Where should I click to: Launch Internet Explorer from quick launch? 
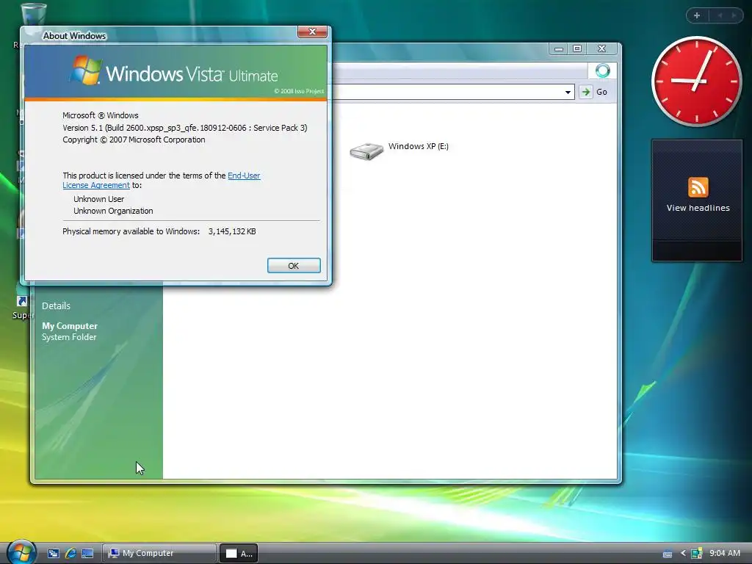[x=70, y=554]
